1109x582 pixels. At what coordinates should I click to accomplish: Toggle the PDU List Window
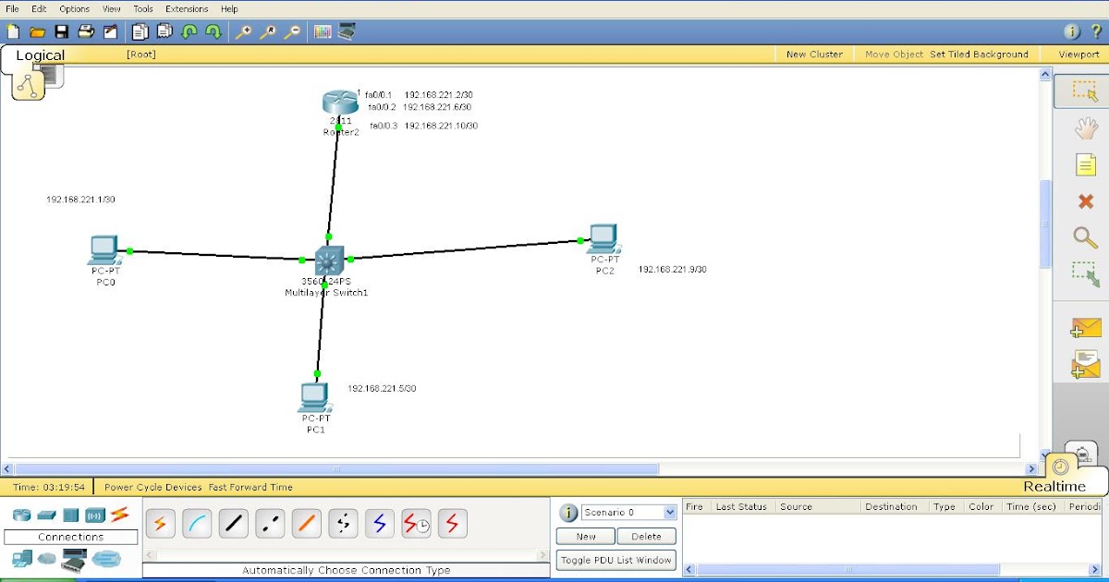615,559
